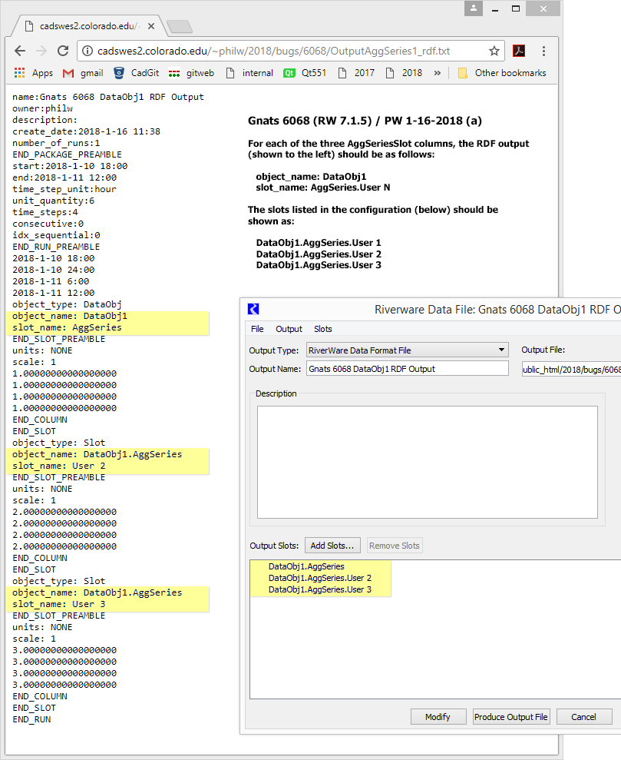This screenshot has width=621, height=760.
Task: Maximize the Chrome window
Action: tap(516, 8)
